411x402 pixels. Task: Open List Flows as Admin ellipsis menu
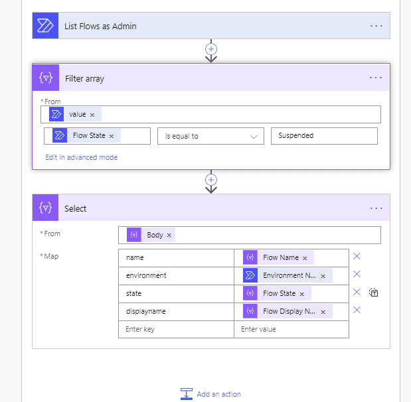tap(376, 26)
